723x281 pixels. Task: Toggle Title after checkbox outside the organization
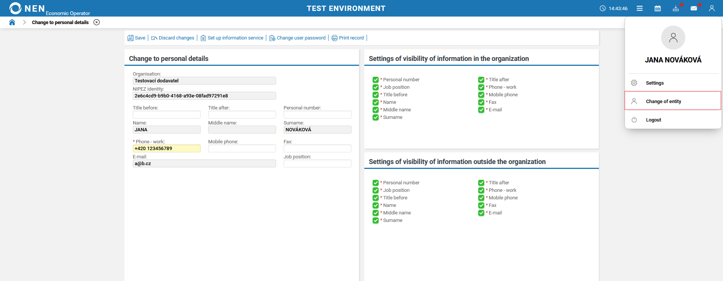click(481, 183)
